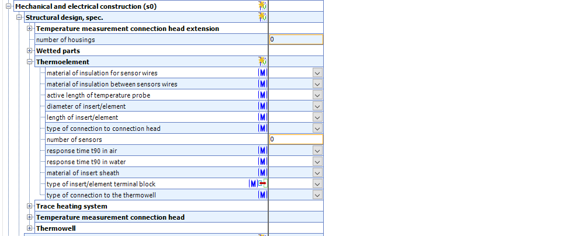This screenshot has width=578, height=236.
Task: Open dropdown for material of insulation for sensor wires
Action: pos(317,73)
